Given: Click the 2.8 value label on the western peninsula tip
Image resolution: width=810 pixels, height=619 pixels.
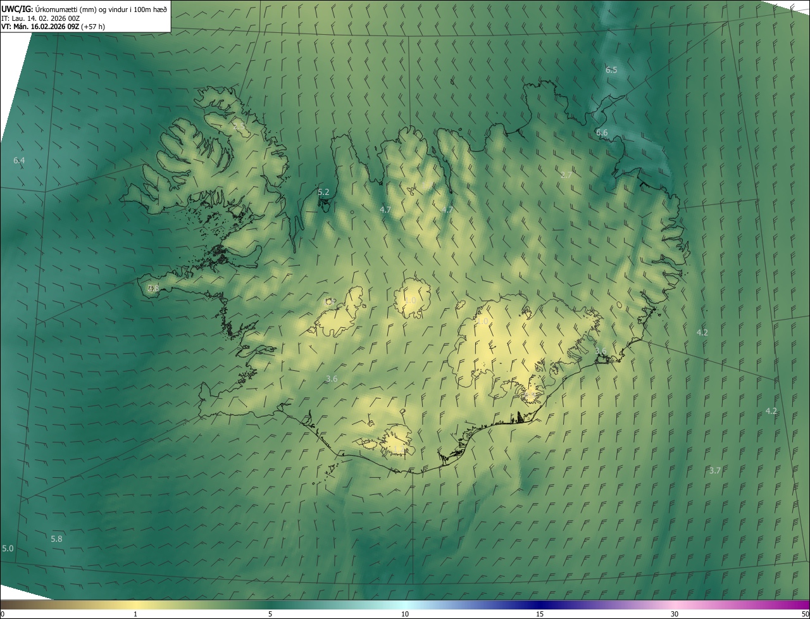Looking at the screenshot, I should [x=153, y=288].
